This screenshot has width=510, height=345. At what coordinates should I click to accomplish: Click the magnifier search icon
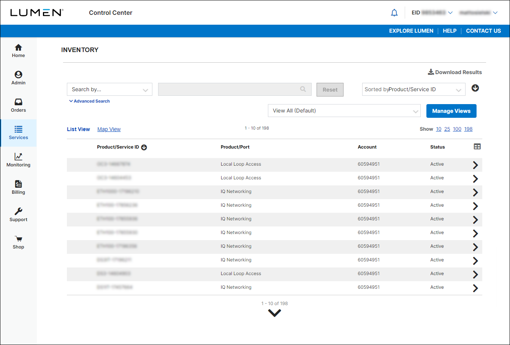click(303, 89)
